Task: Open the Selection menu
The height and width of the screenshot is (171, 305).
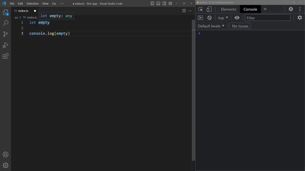Action: 32,3
